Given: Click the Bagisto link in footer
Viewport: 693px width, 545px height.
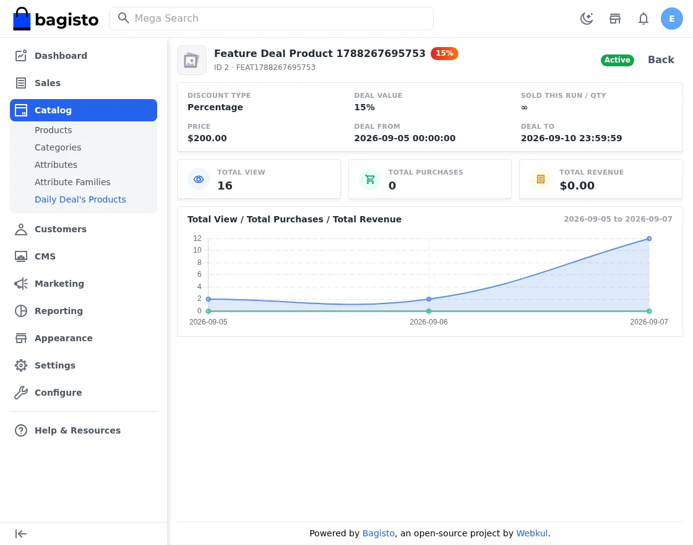Looking at the screenshot, I should pyautogui.click(x=378, y=533).
